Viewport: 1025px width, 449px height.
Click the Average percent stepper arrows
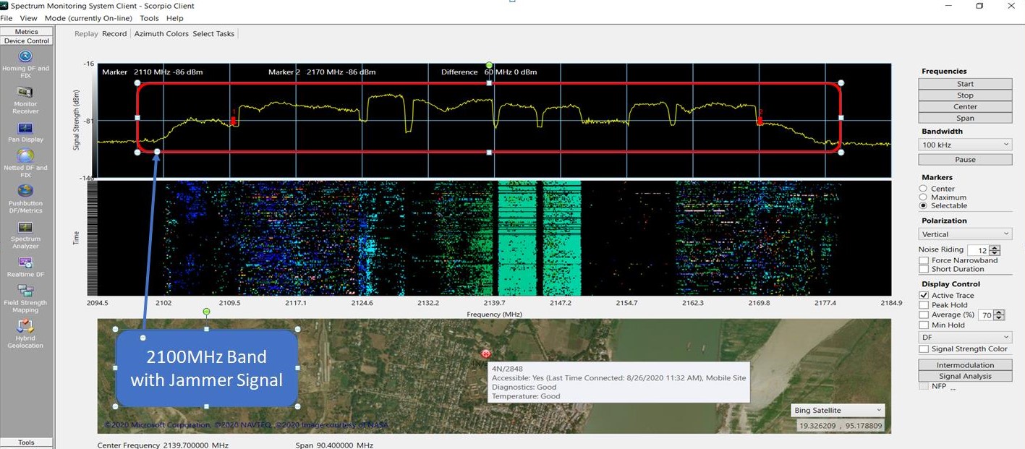click(1000, 315)
